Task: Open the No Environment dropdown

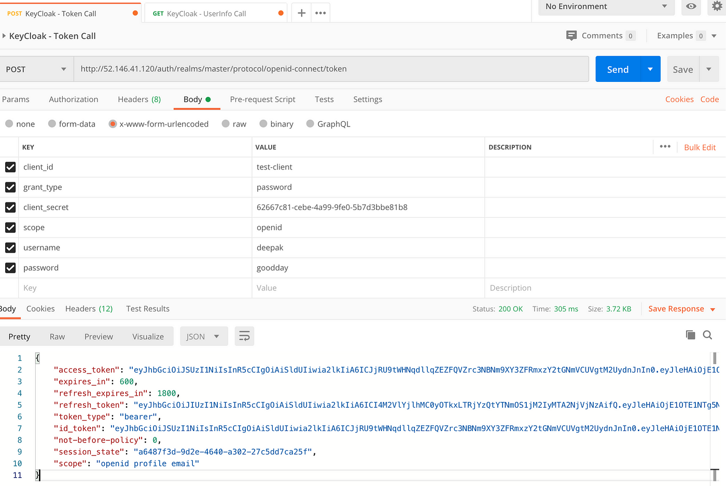Action: [x=606, y=6]
